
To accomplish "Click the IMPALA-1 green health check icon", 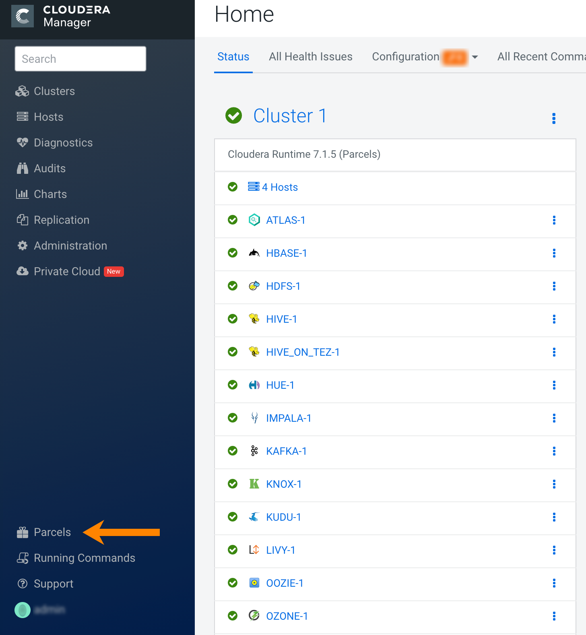I will click(x=233, y=418).
